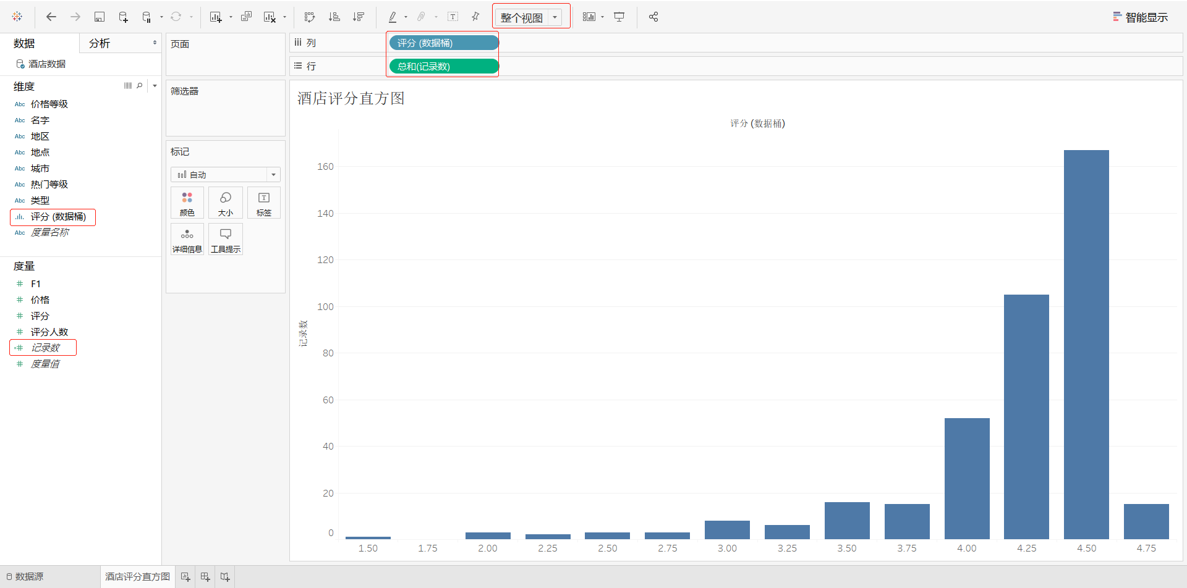1187x588 pixels.
Task: Click the new story tab icon
Action: [225, 576]
